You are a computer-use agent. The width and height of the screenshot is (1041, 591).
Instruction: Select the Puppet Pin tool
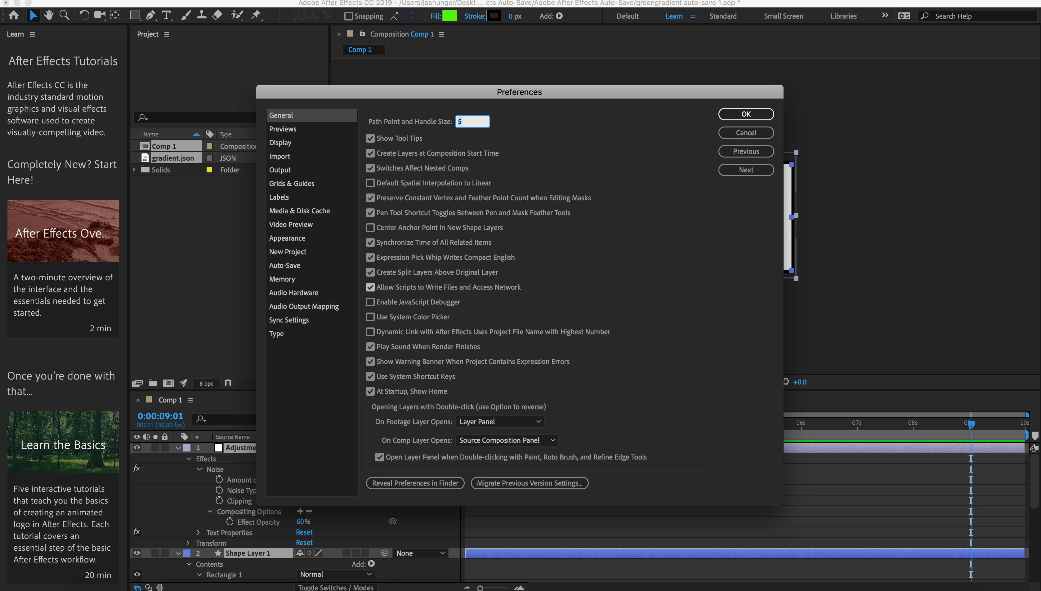[256, 16]
